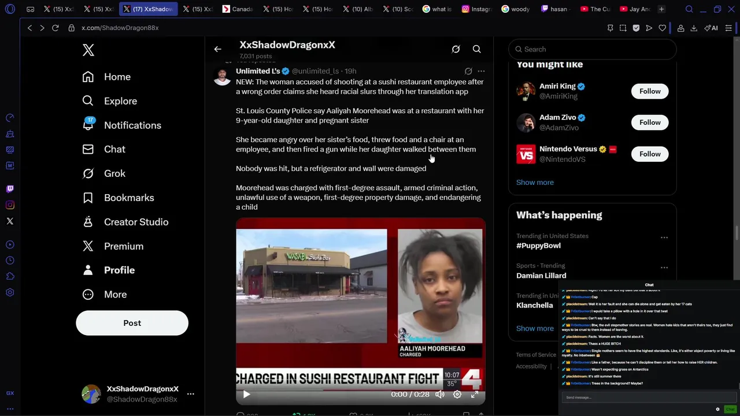Open options for #PuppyBowl trend

tap(664, 237)
